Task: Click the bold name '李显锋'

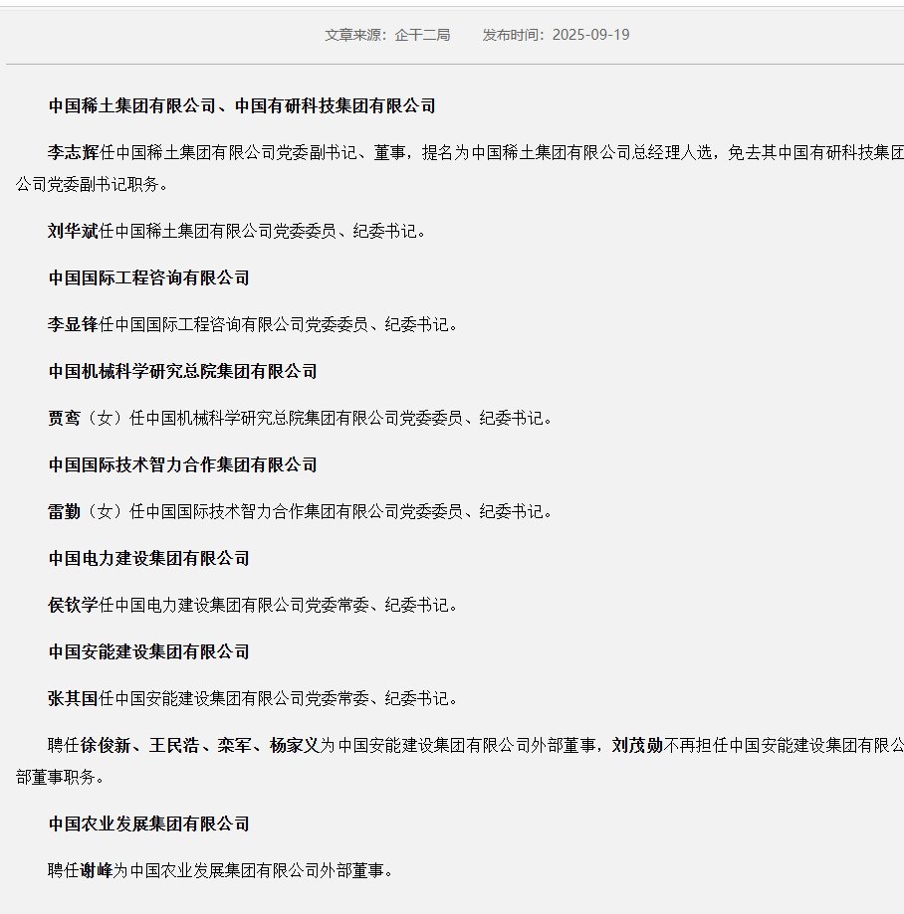Action: [x=74, y=324]
